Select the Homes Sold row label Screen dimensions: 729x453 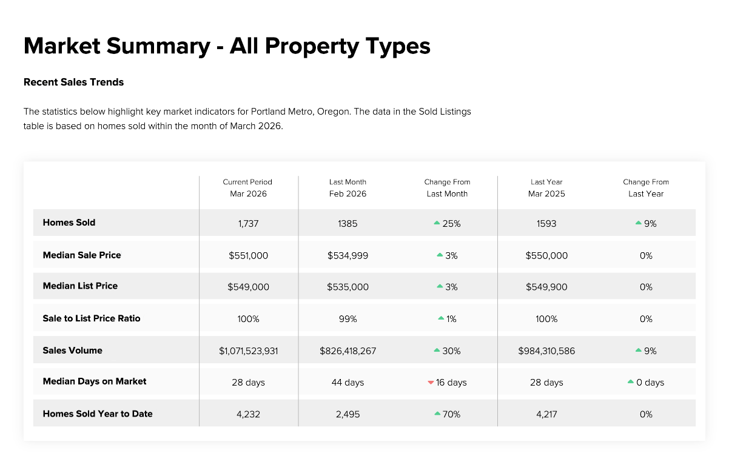pos(69,223)
